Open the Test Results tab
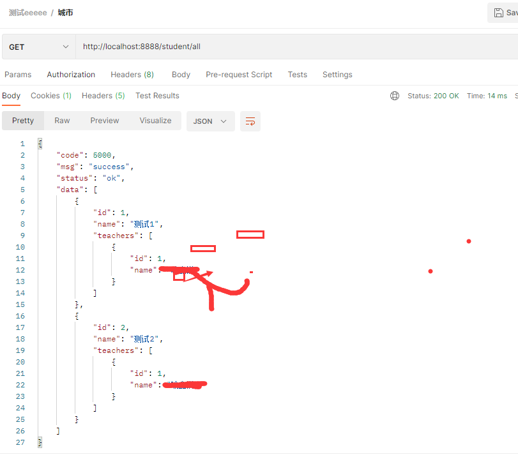The height and width of the screenshot is (457, 518). click(157, 96)
